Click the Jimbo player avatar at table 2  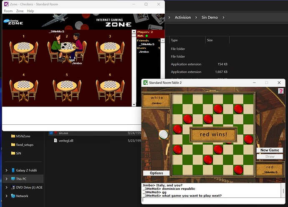[77, 46]
